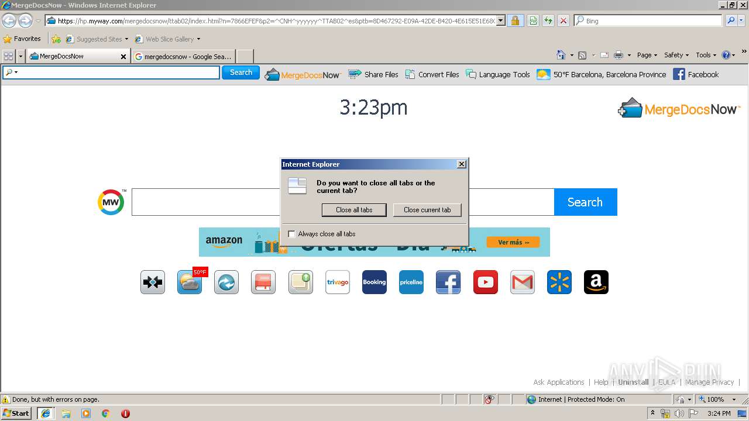749x421 pixels.
Task: Click the Home icon in command bar
Action: [x=561, y=55]
